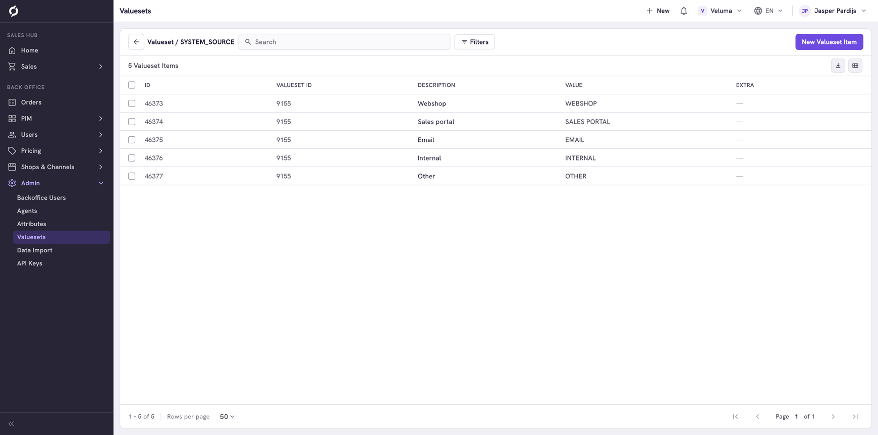This screenshot has width=878, height=435.
Task: Open the Filters panel
Action: coord(475,42)
